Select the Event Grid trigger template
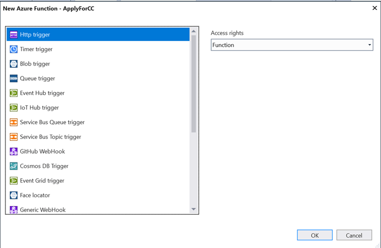381x248 pixels. (42, 180)
